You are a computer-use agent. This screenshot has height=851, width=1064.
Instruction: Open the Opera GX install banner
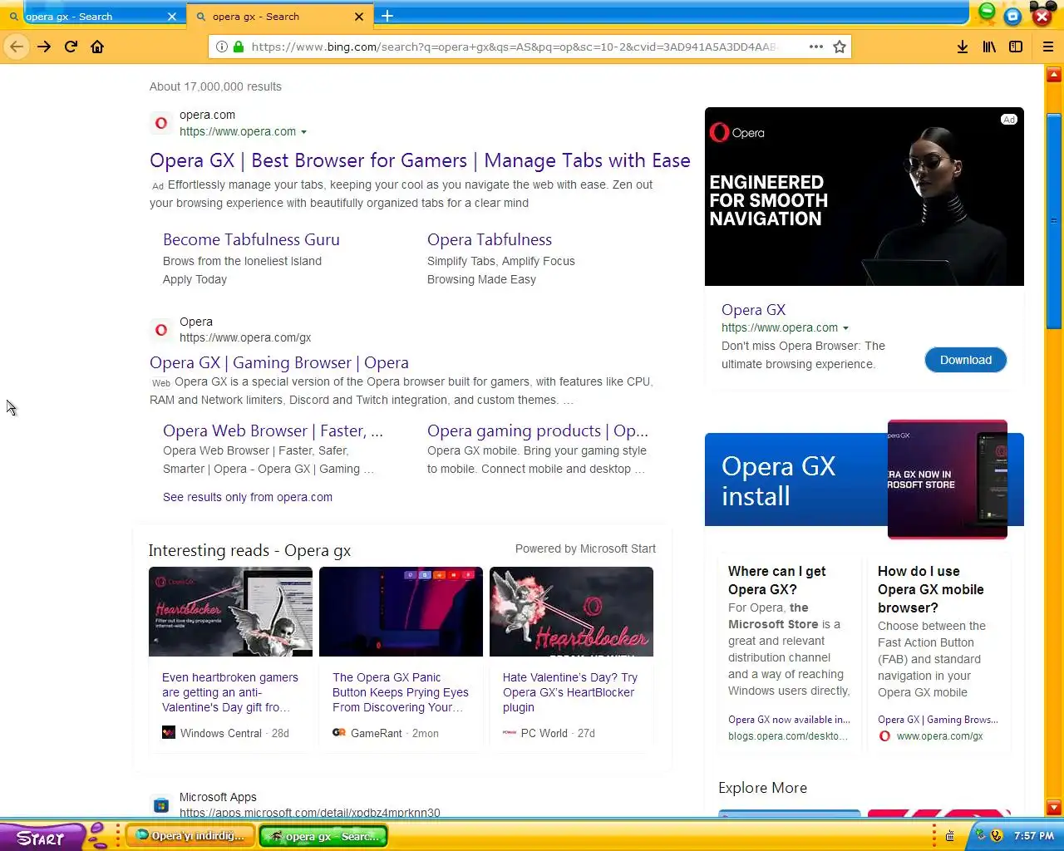coord(864,480)
